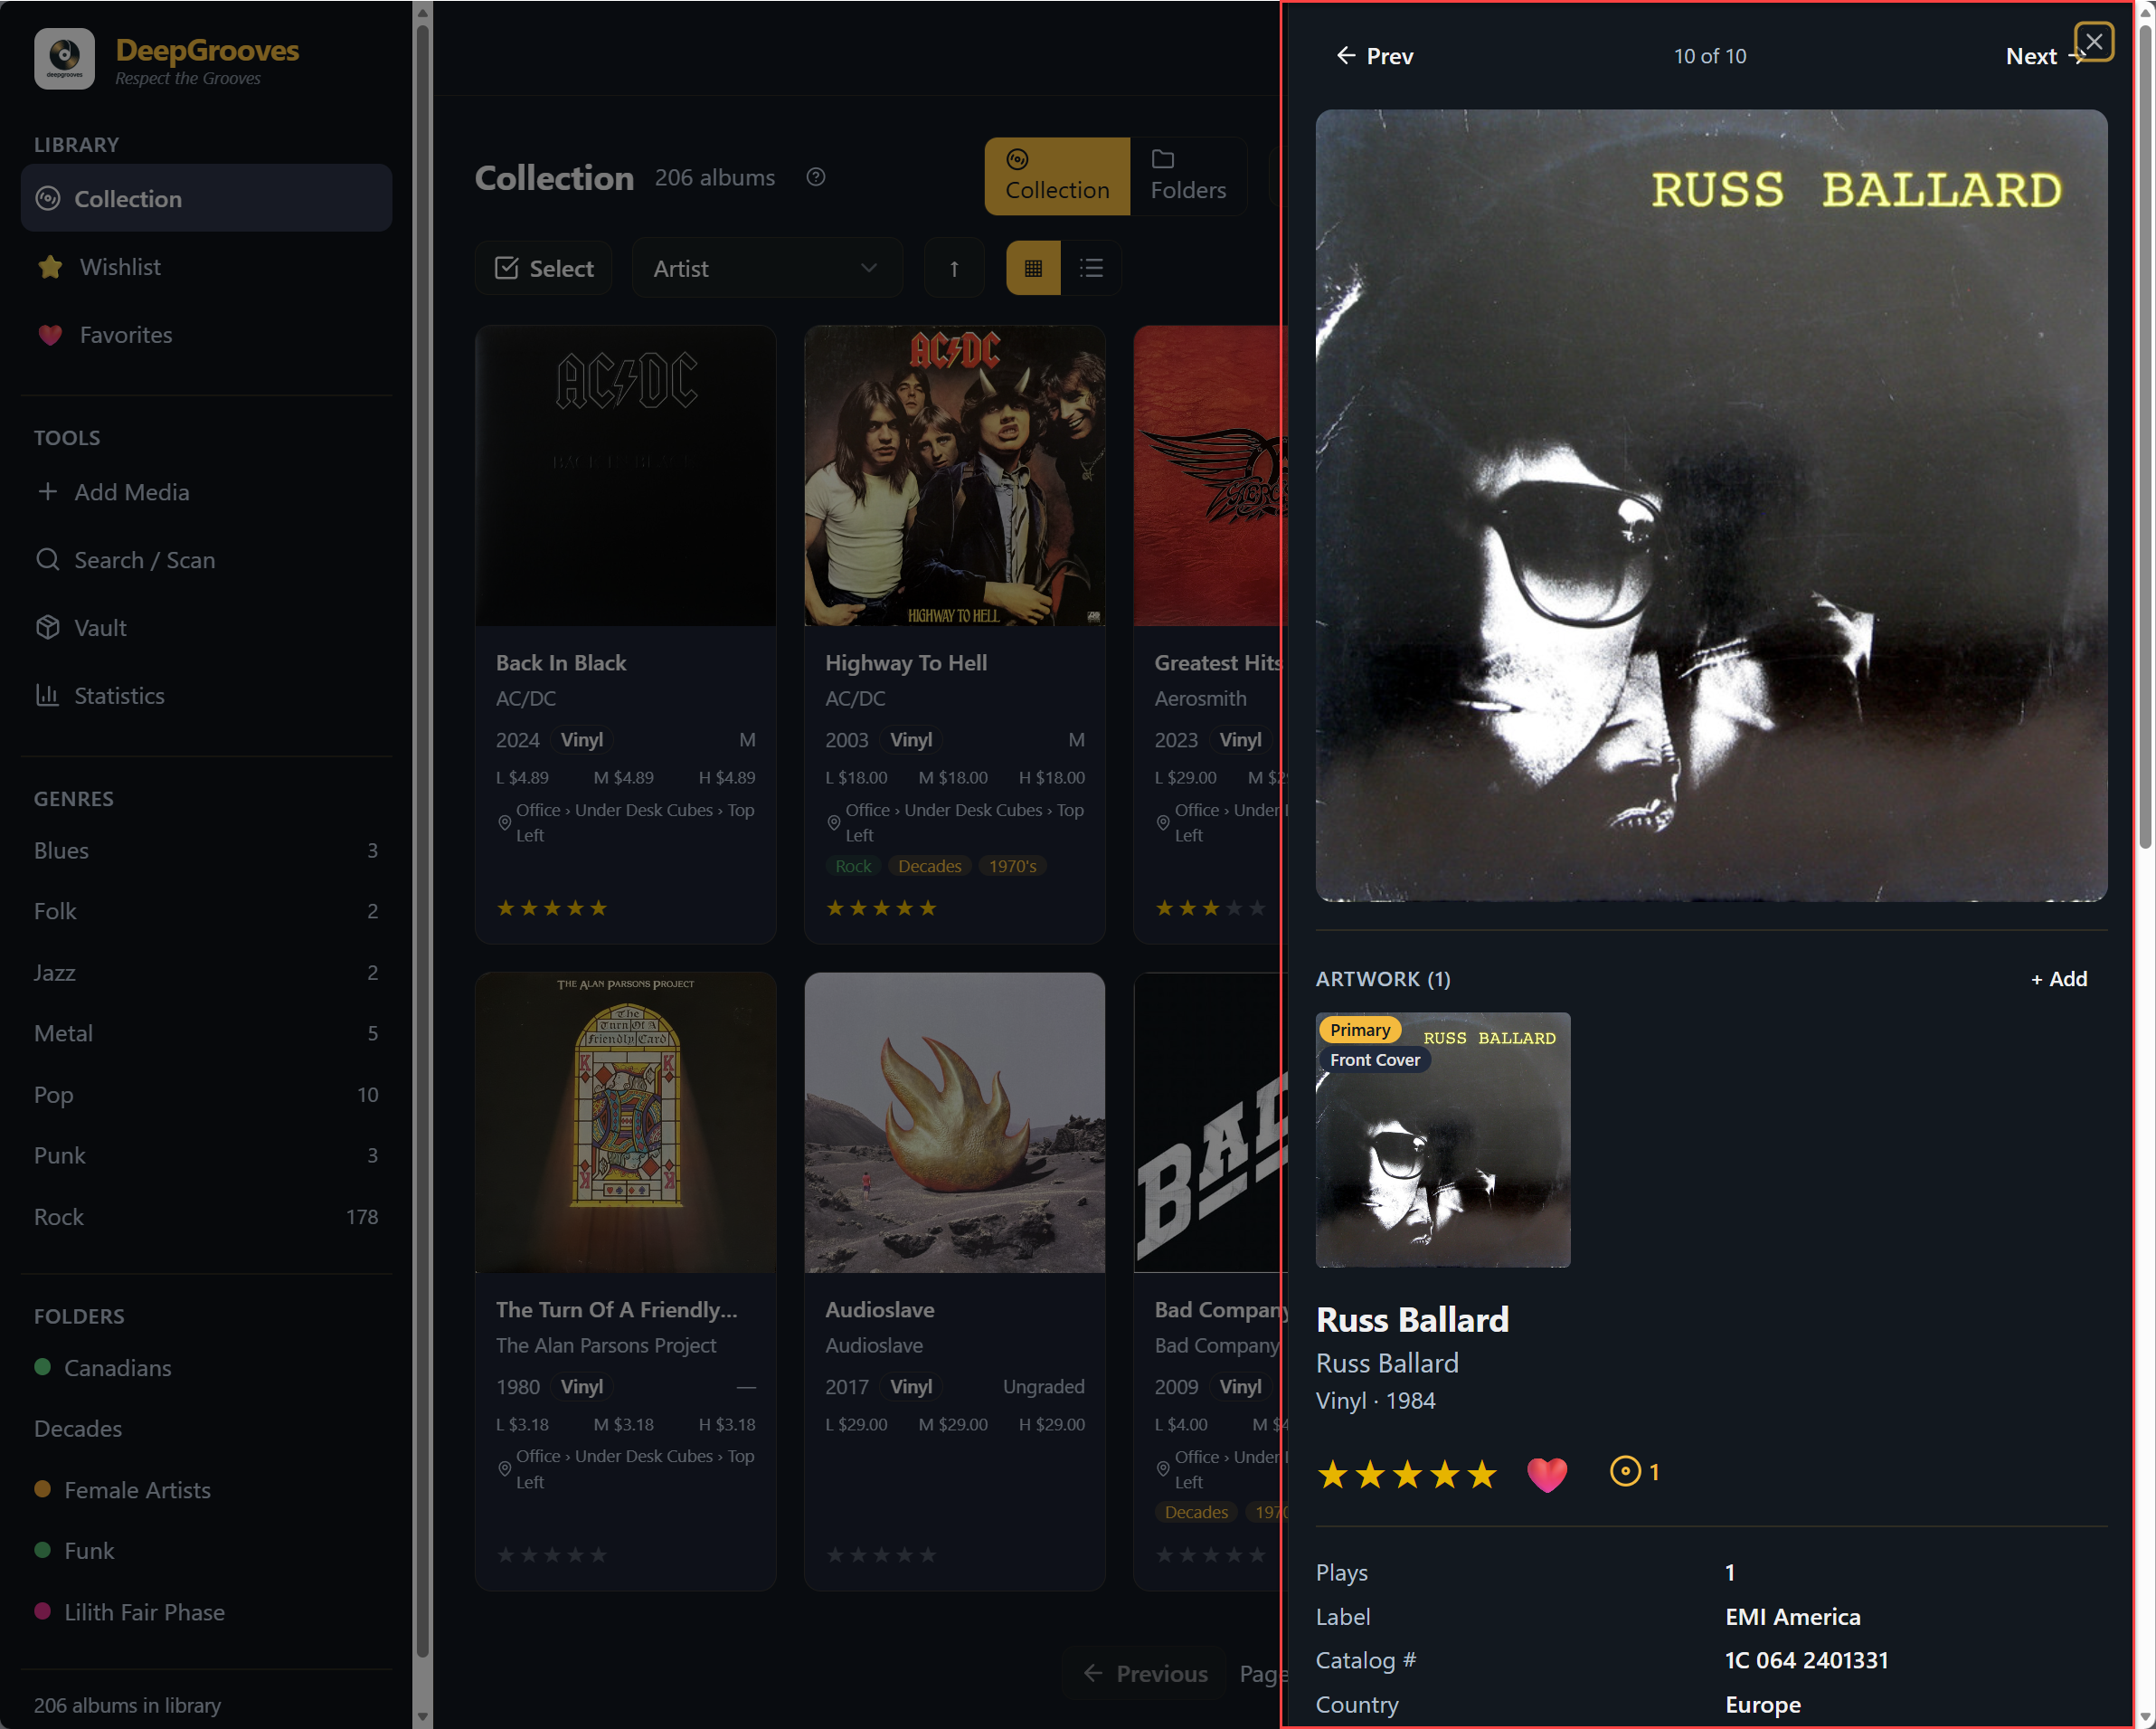Open the Wishlist section
This screenshot has height=1729, width=2156.
(x=206, y=266)
